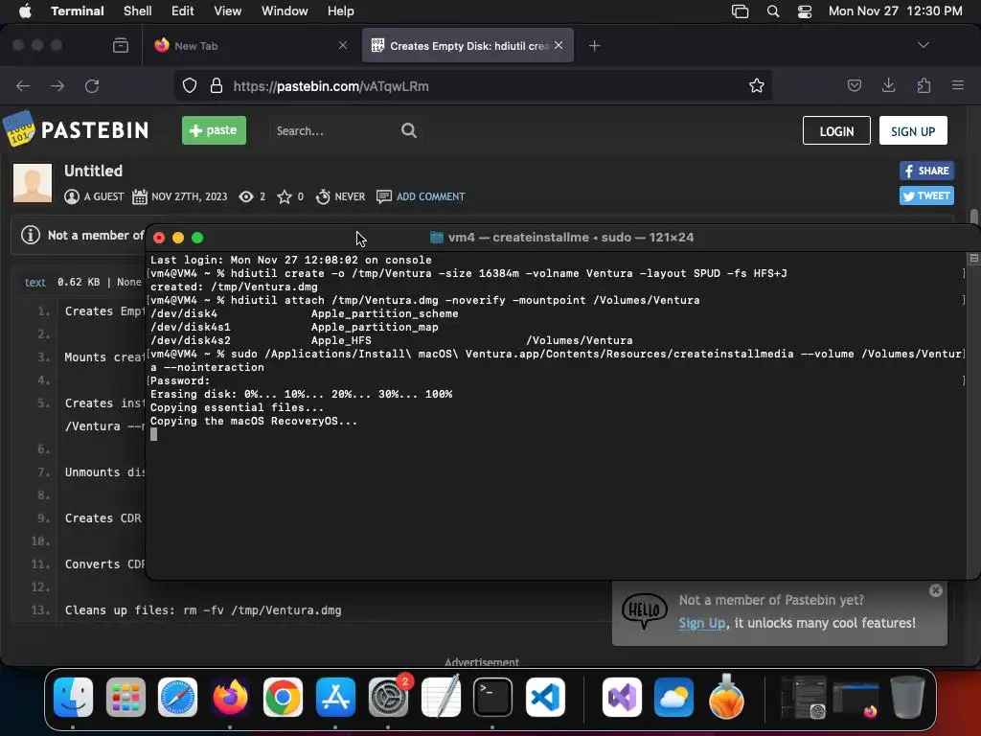Open Firefox extensions puzzle icon

click(924, 85)
